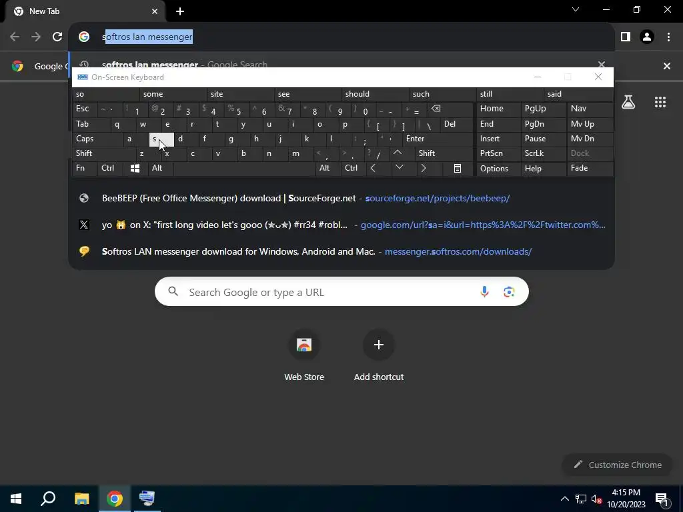Click the Enter key on keyboard
Viewport: 683px width, 512px height.
tap(438, 139)
